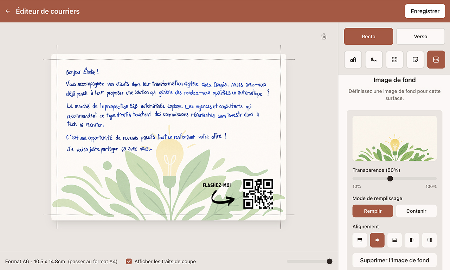Open the signature tool
450x270 pixels.
[x=374, y=59]
